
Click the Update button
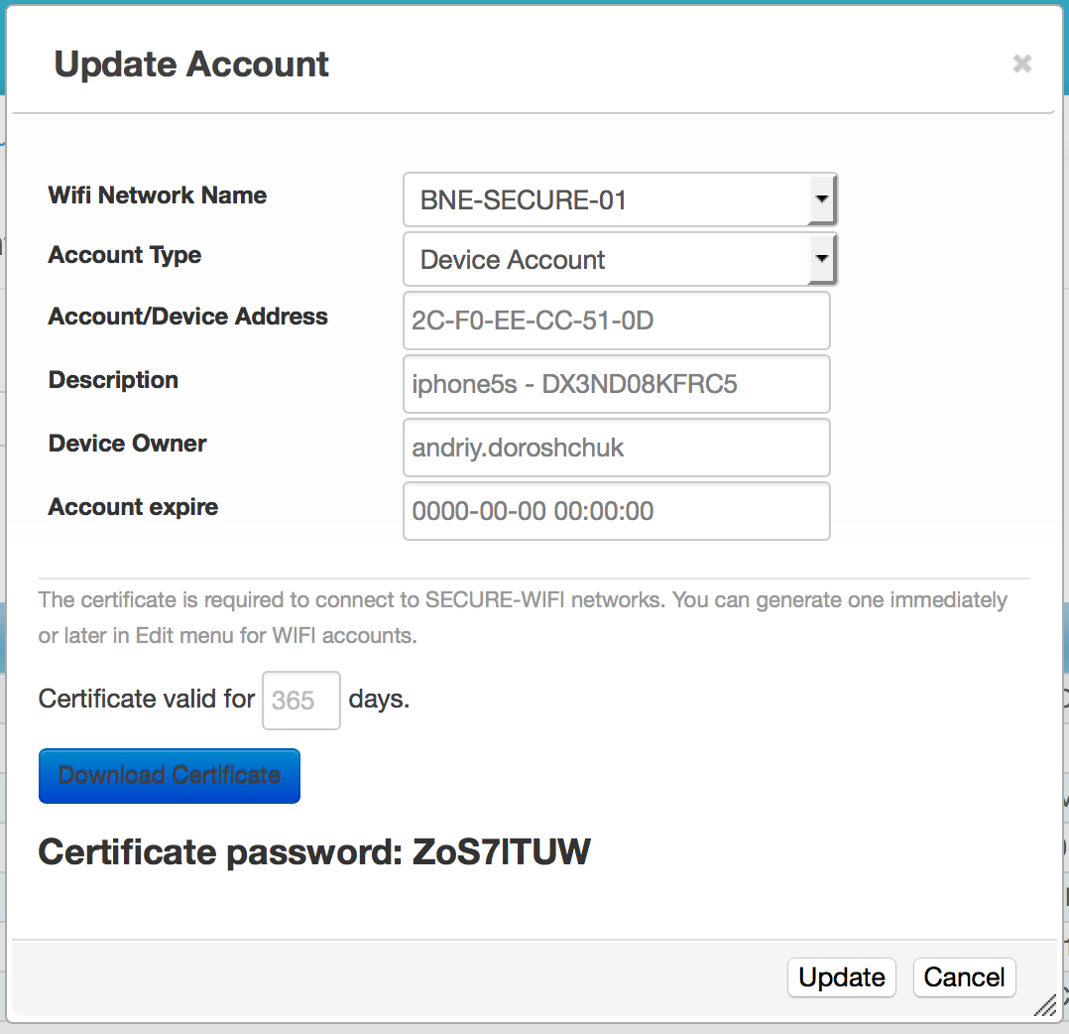(841, 977)
